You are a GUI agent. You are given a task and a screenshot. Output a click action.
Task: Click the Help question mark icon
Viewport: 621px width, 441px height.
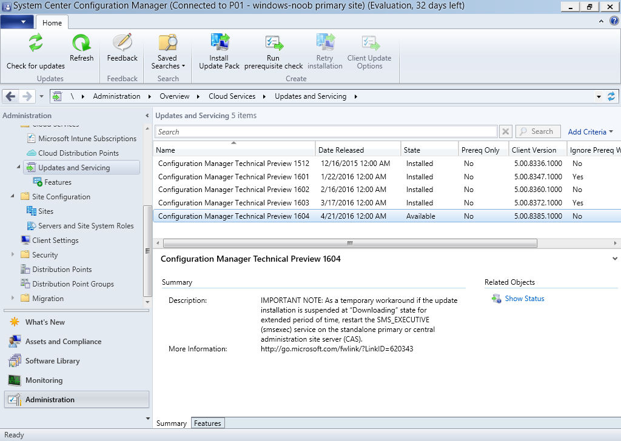point(614,21)
